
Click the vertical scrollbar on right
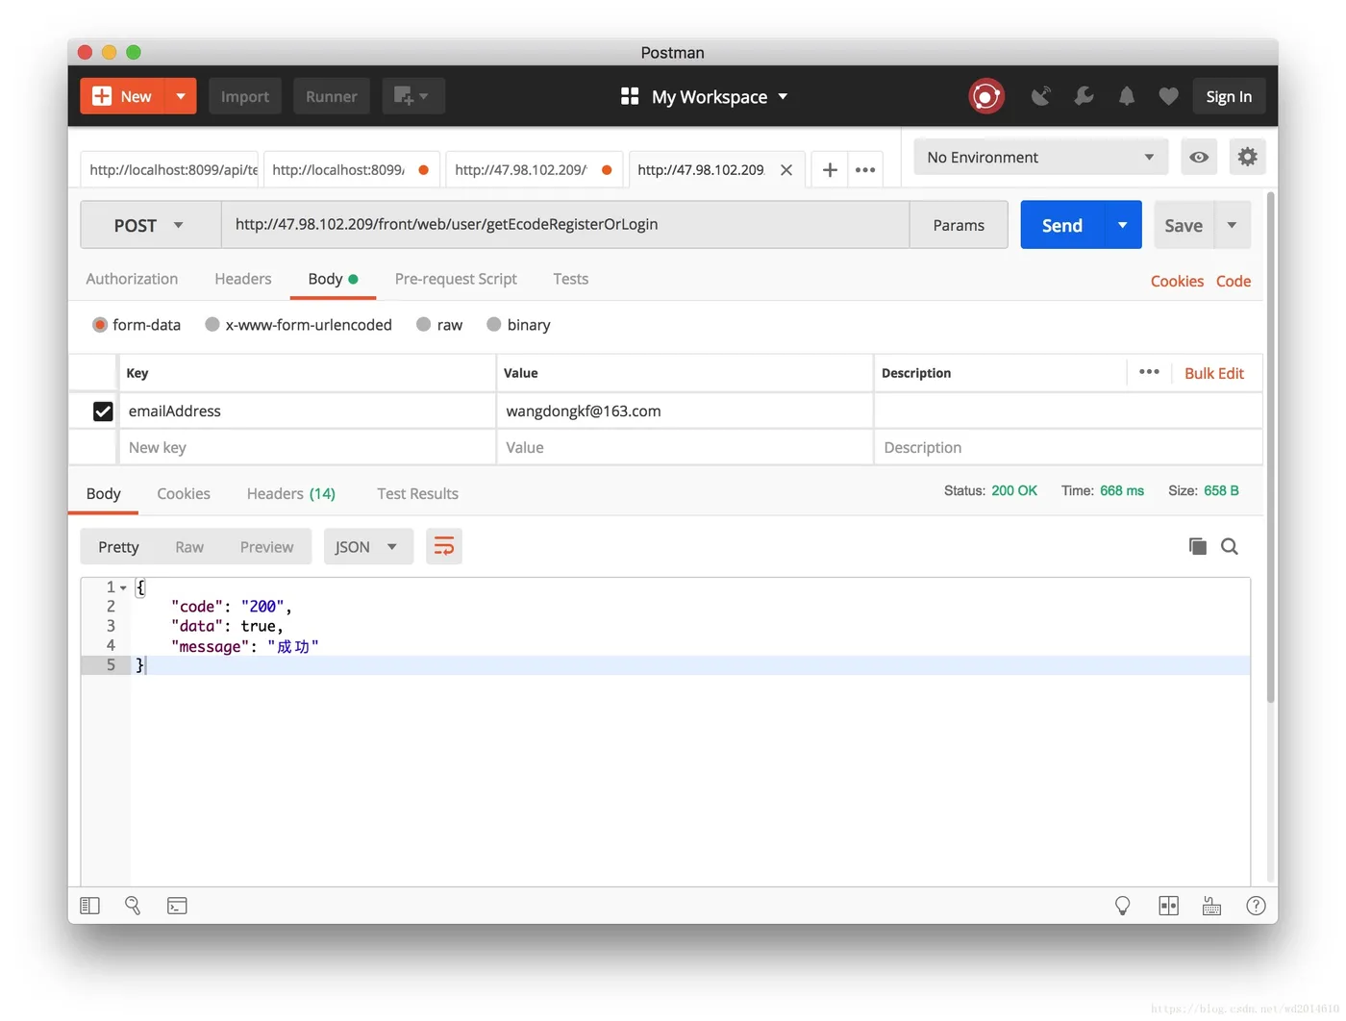[1271, 447]
